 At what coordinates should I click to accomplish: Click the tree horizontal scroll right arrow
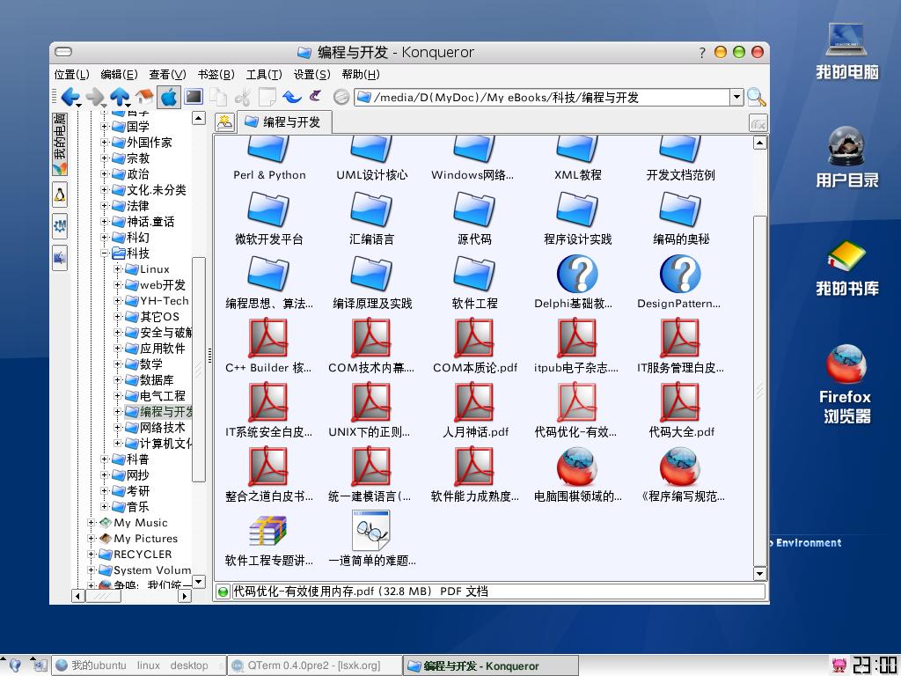point(184,596)
